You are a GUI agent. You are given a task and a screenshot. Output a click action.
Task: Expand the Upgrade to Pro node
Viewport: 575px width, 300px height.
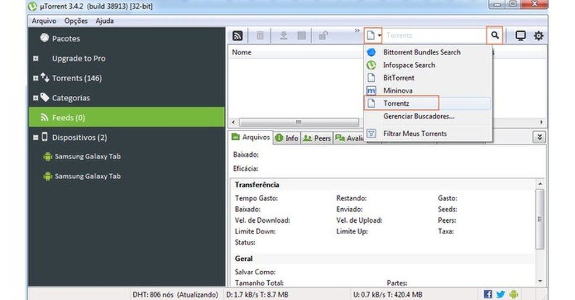[36, 58]
